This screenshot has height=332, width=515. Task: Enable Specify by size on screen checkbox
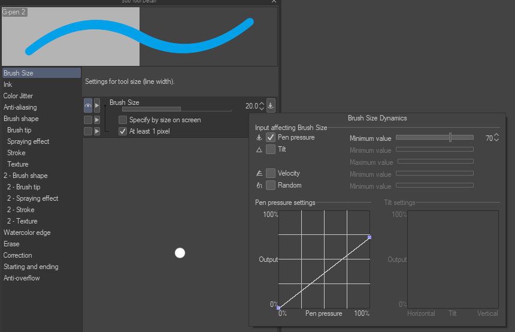click(123, 120)
